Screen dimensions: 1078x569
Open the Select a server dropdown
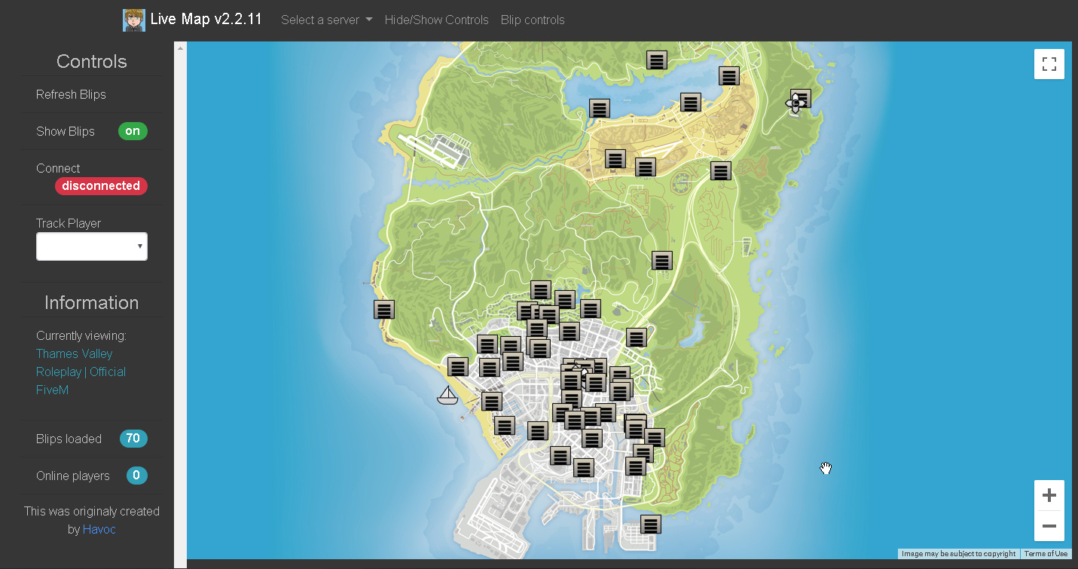325,20
